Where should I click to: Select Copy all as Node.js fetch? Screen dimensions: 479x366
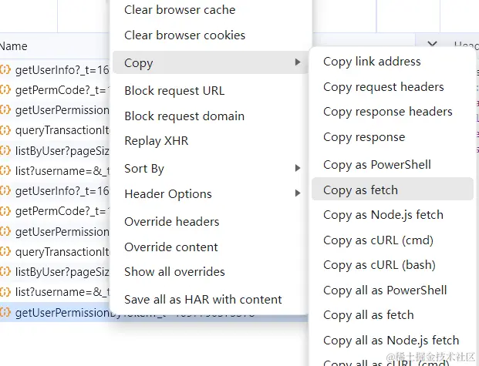tap(391, 340)
